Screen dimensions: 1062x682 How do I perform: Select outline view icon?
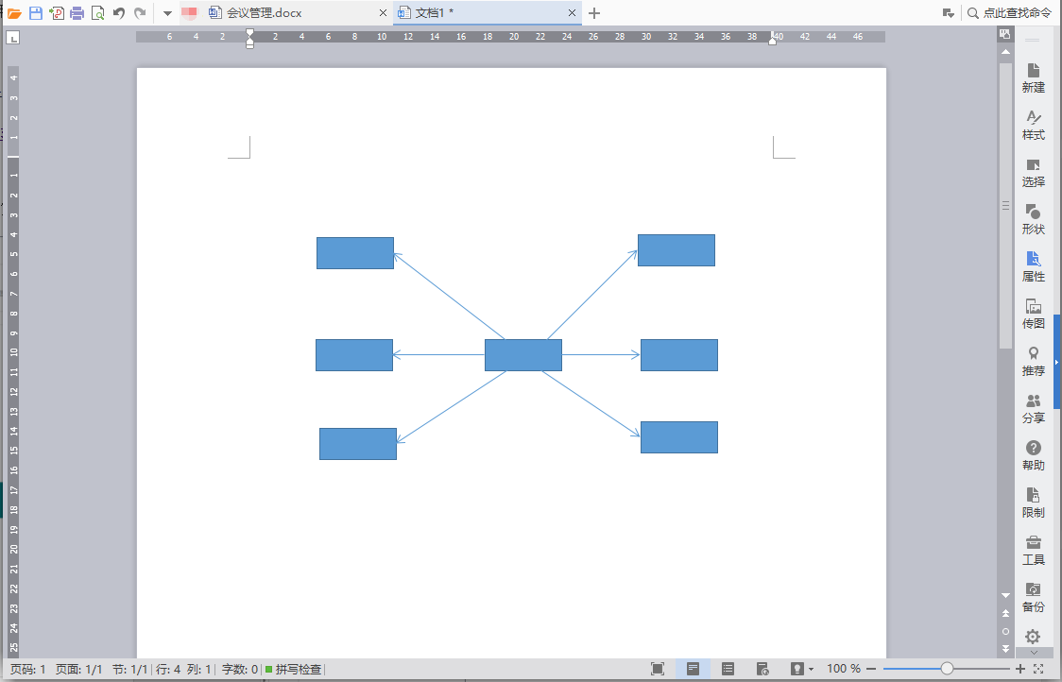[x=728, y=669]
